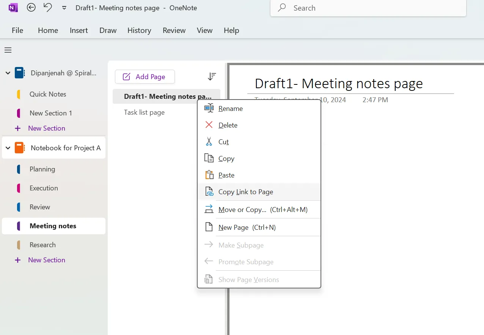Switch to the History ribbon tab
This screenshot has height=335, width=484.
pyautogui.click(x=139, y=30)
